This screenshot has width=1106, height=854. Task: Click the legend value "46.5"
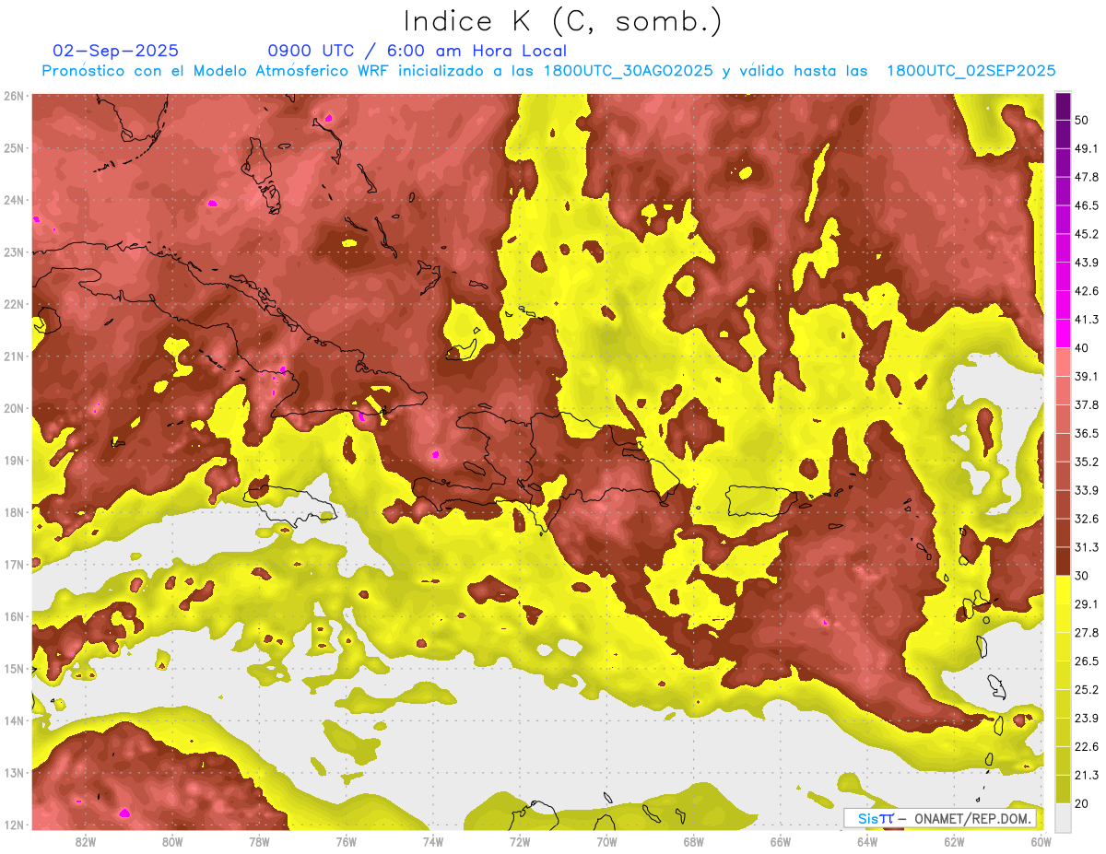pos(1087,205)
